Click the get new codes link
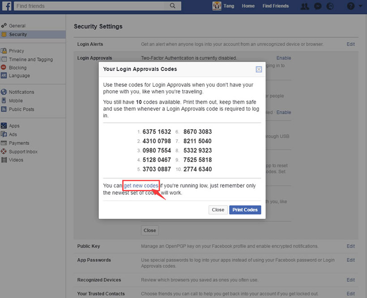This screenshot has height=298, width=367. [141, 186]
